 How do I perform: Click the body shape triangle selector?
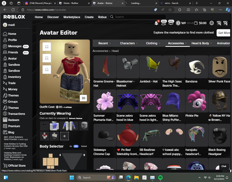pos(72,162)
